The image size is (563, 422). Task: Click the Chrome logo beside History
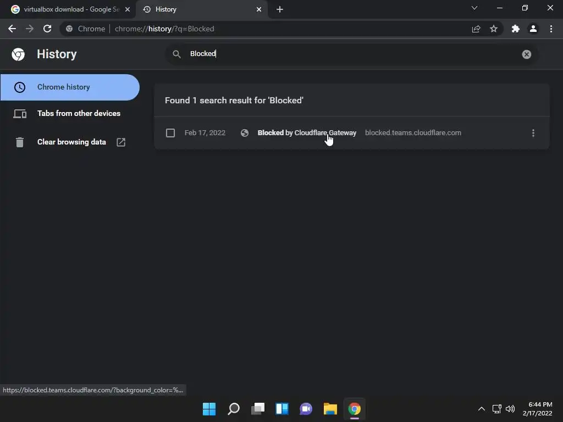tap(18, 54)
